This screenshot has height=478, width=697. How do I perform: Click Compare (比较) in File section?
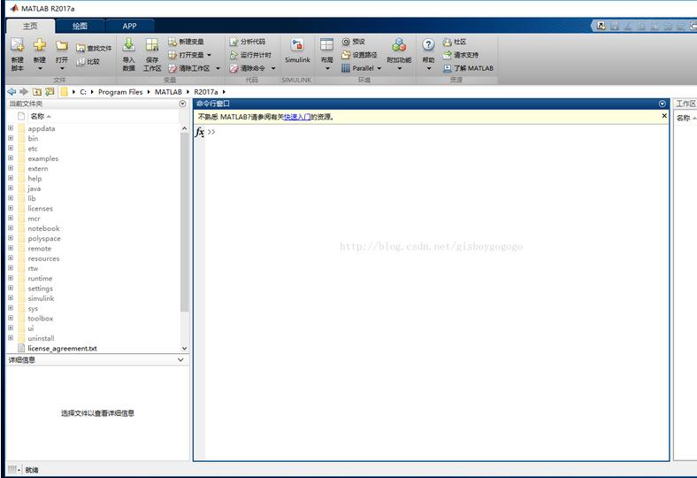tap(88, 61)
